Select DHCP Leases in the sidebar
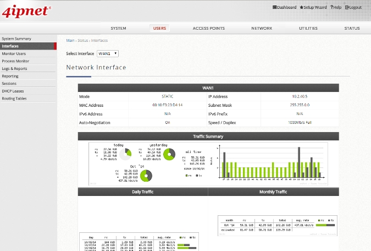The height and width of the screenshot is (251, 371). pos(13,91)
